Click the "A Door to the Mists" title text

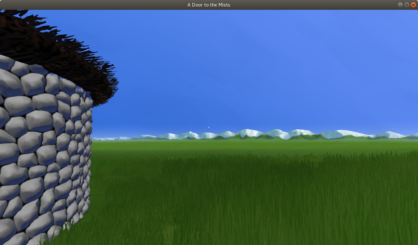pyautogui.click(x=209, y=5)
